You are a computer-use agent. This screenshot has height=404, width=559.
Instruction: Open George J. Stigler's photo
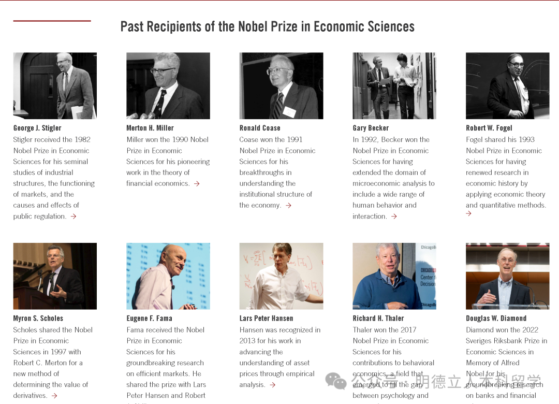(x=55, y=85)
